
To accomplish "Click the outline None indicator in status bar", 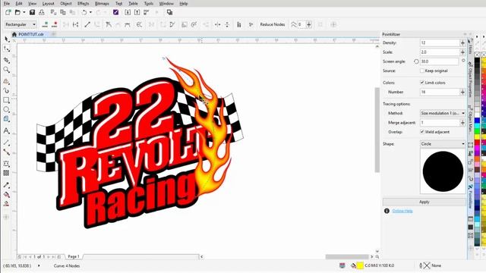I will pos(431,265).
